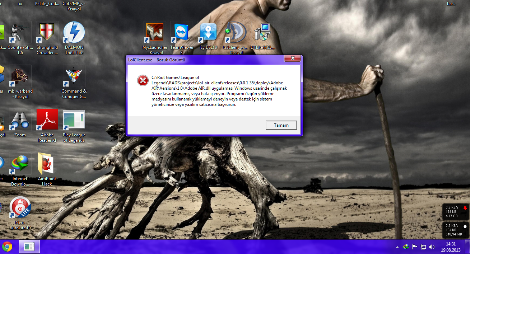
Task: Close the LolClient.exe error dialog
Action: [292, 58]
